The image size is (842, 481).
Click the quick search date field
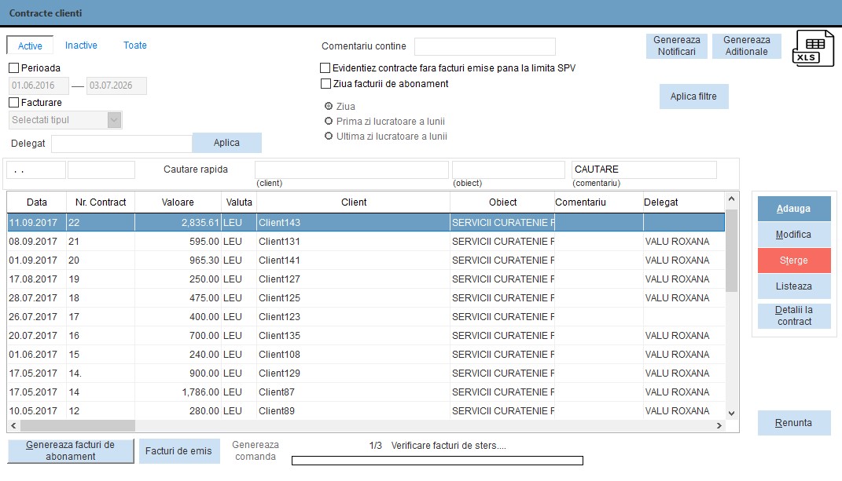(x=36, y=170)
